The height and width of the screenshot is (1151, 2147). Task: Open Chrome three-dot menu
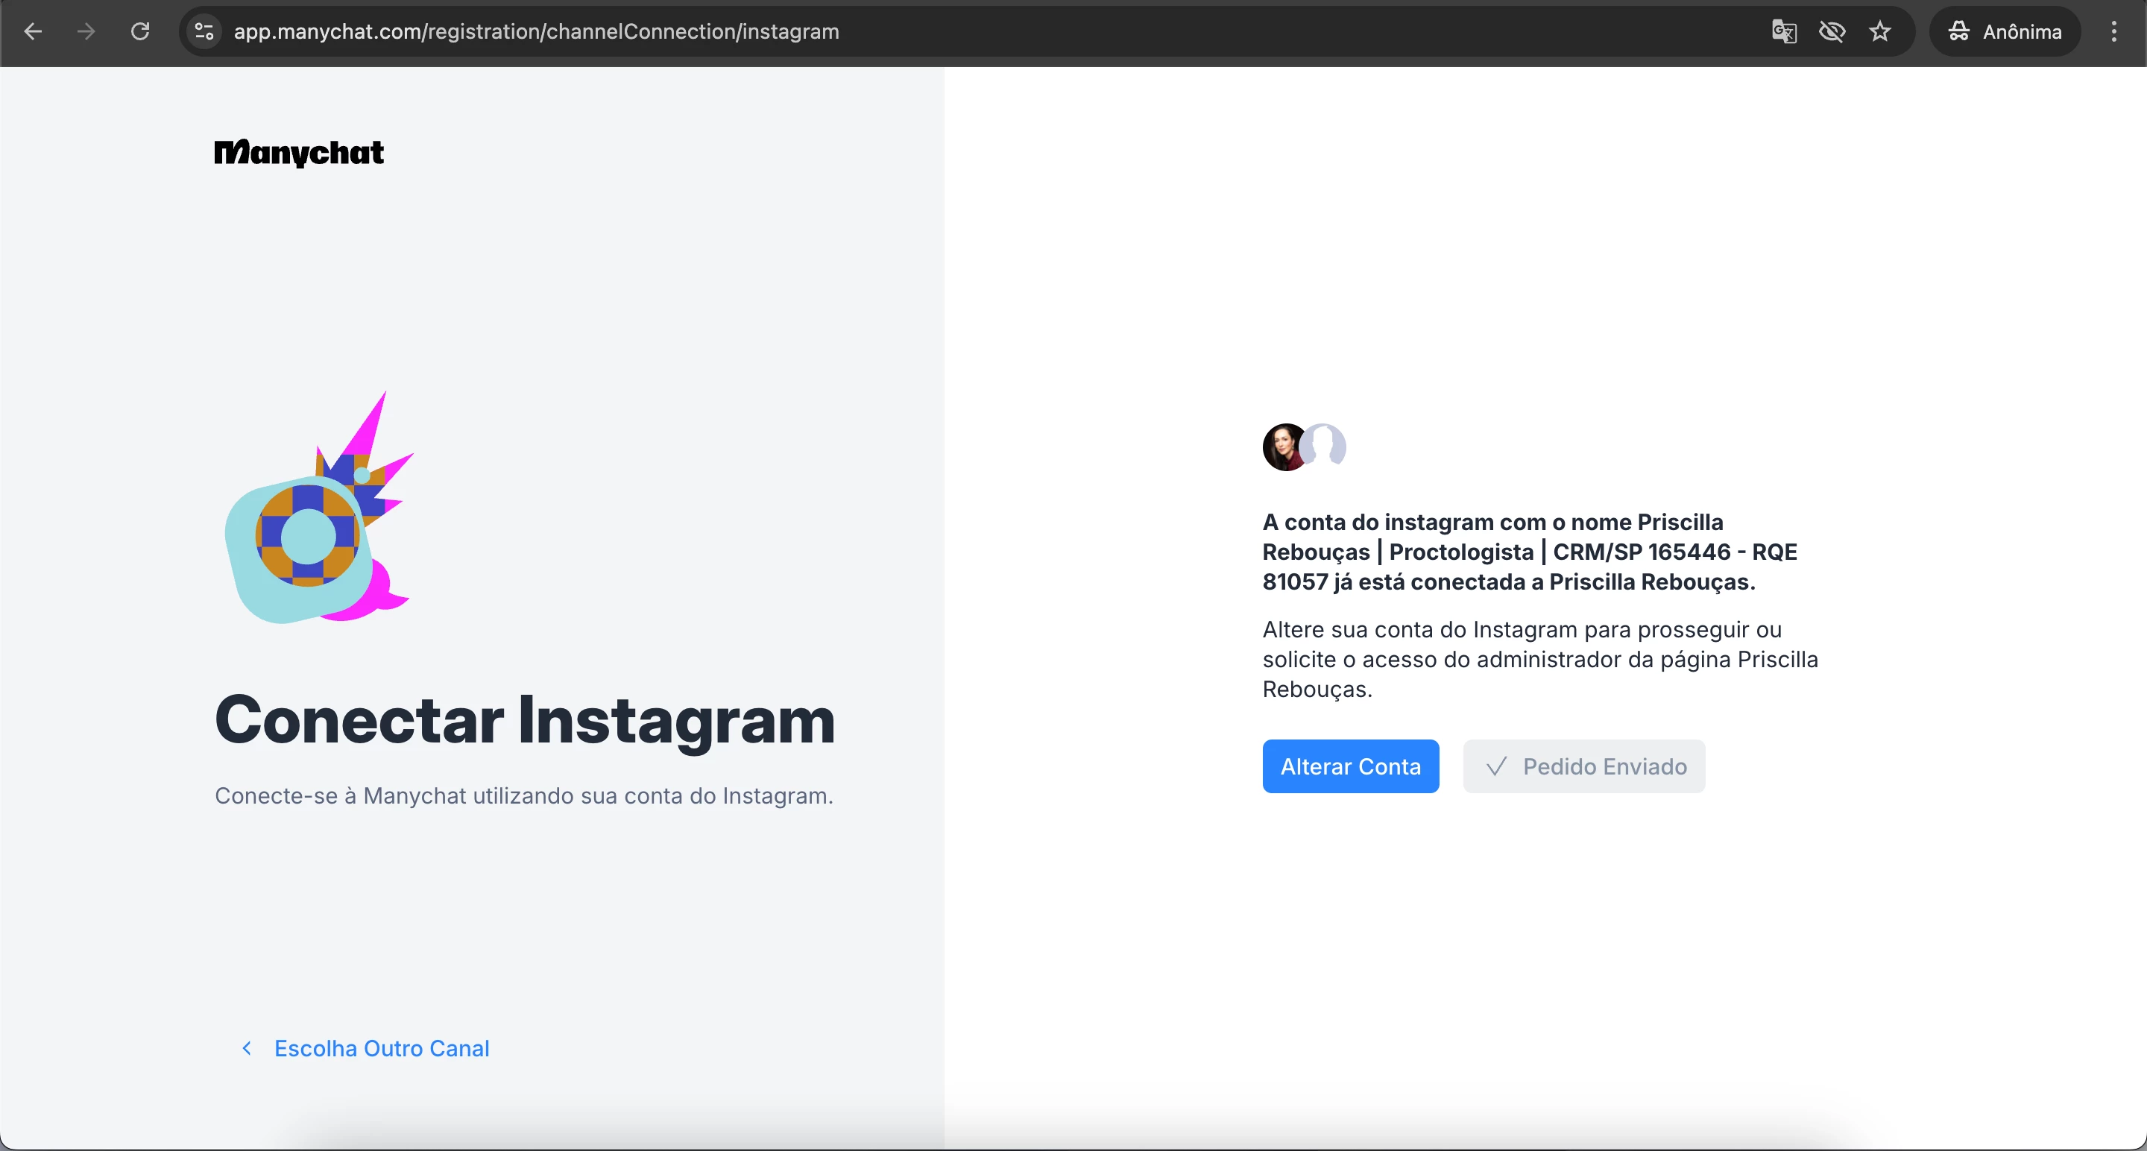coord(2113,31)
